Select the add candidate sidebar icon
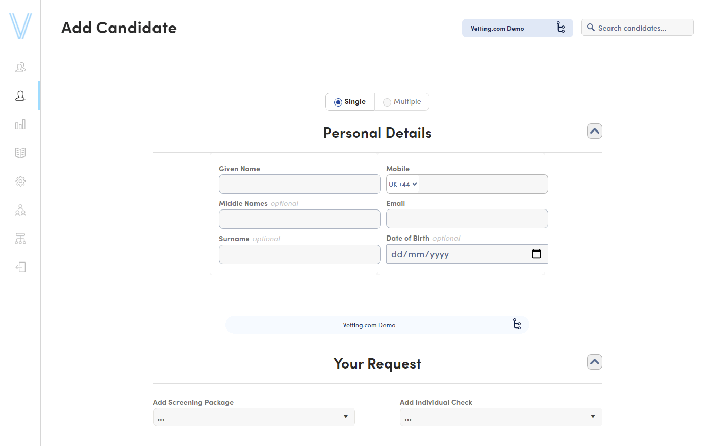 coord(20,96)
